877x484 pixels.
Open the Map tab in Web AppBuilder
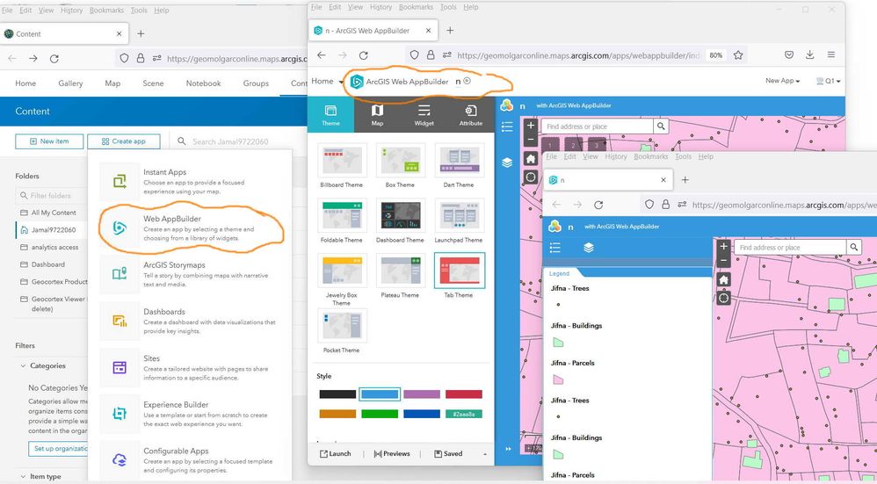(378, 114)
